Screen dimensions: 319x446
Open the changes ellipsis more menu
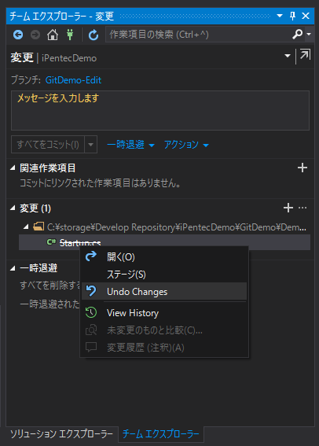(302, 208)
